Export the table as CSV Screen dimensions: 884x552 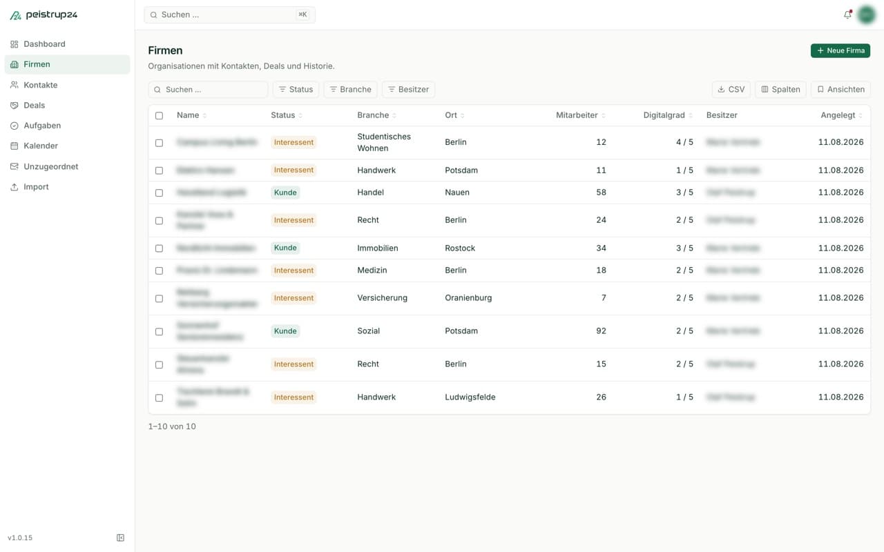[731, 90]
